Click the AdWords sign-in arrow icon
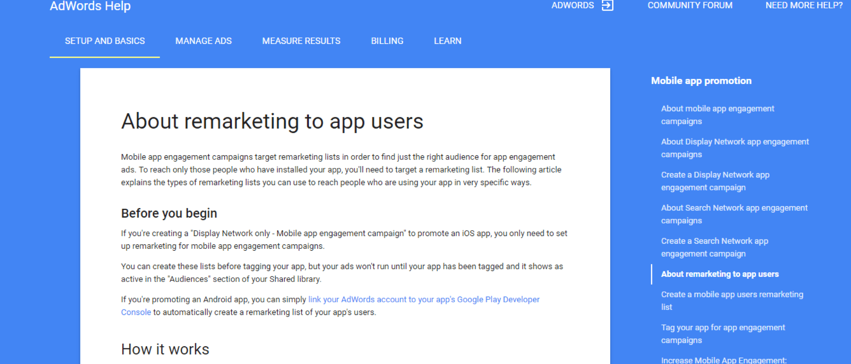This screenshot has width=851, height=364. coord(607,5)
